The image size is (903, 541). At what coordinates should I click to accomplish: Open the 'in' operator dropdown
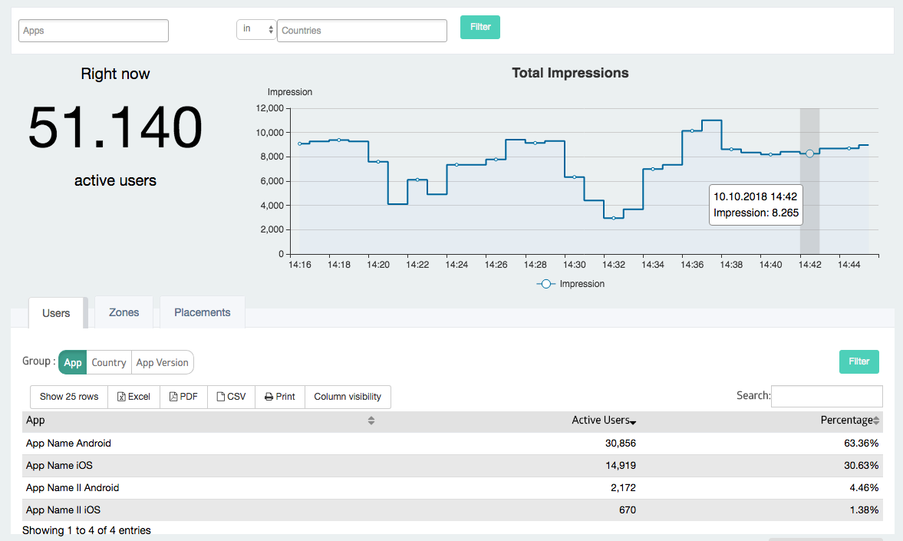(256, 29)
